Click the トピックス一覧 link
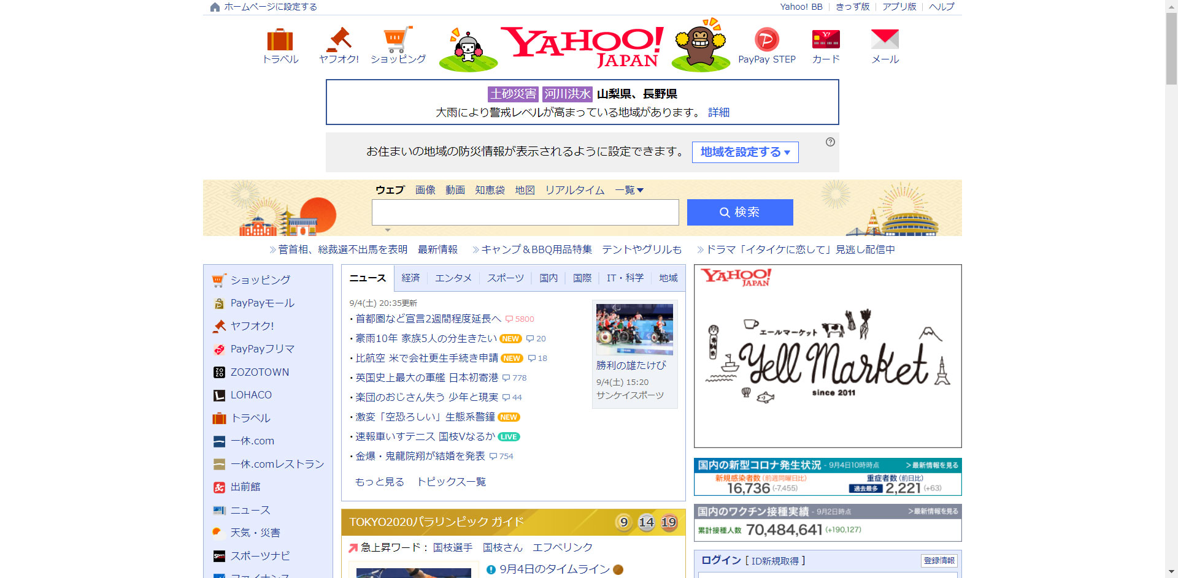The width and height of the screenshot is (1178, 578). [452, 482]
